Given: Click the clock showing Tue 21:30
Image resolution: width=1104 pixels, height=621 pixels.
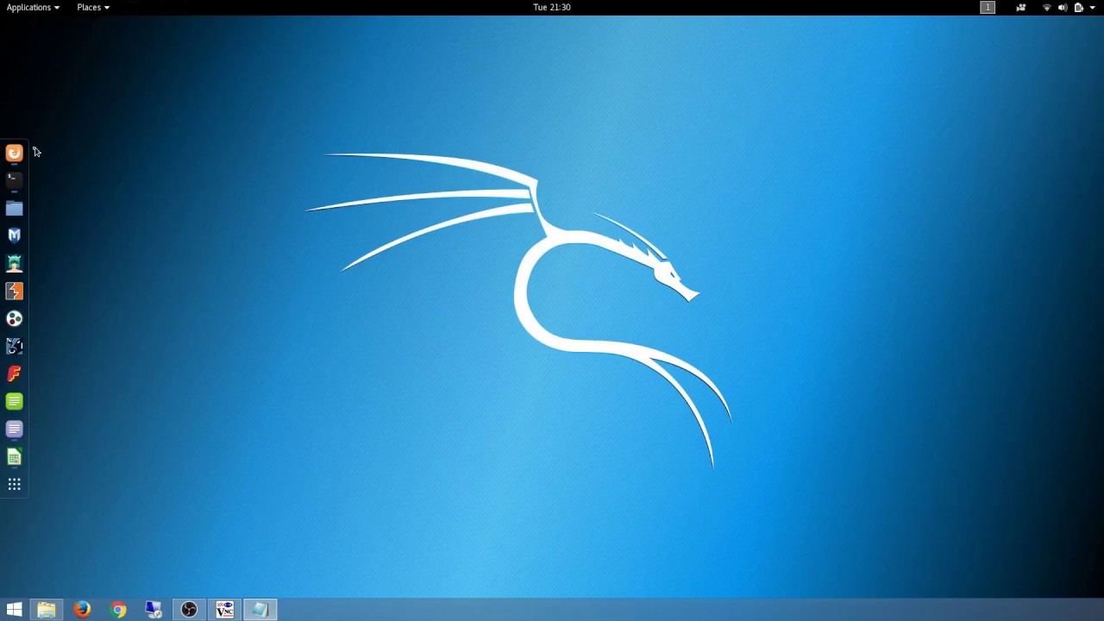Looking at the screenshot, I should click(552, 7).
